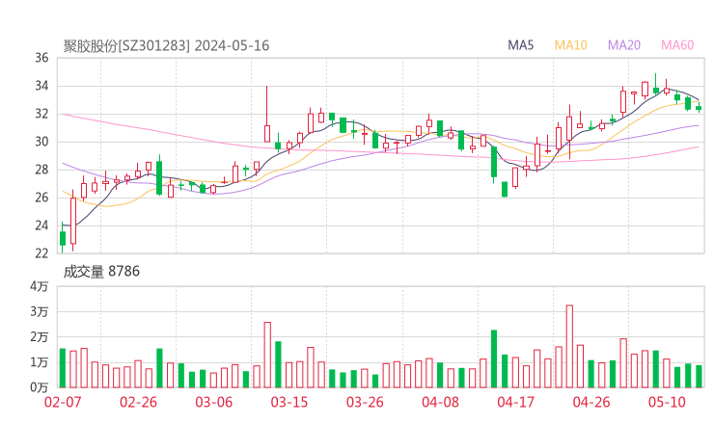Click the price axis label 36

pos(41,58)
